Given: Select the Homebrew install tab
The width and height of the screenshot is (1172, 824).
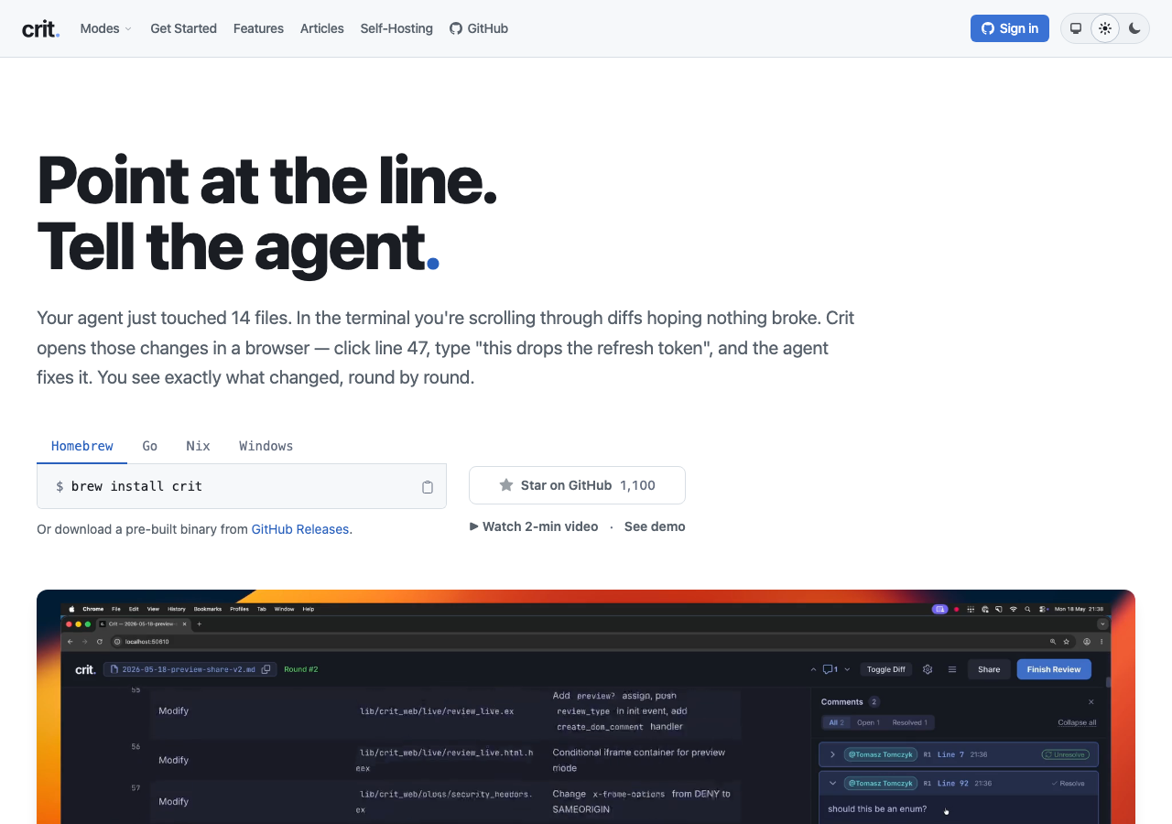Looking at the screenshot, I should coord(82,446).
